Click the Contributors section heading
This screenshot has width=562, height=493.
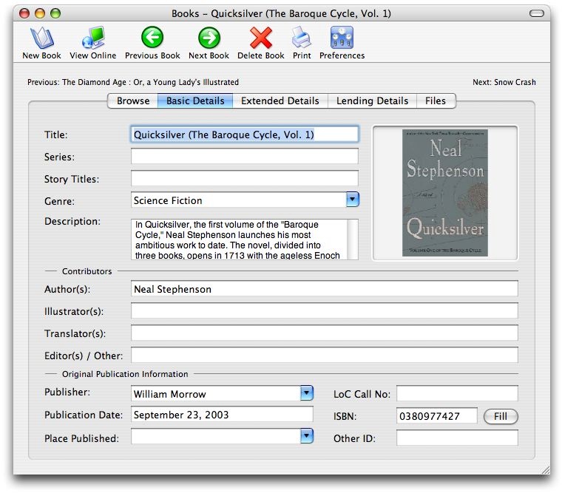coord(87,271)
